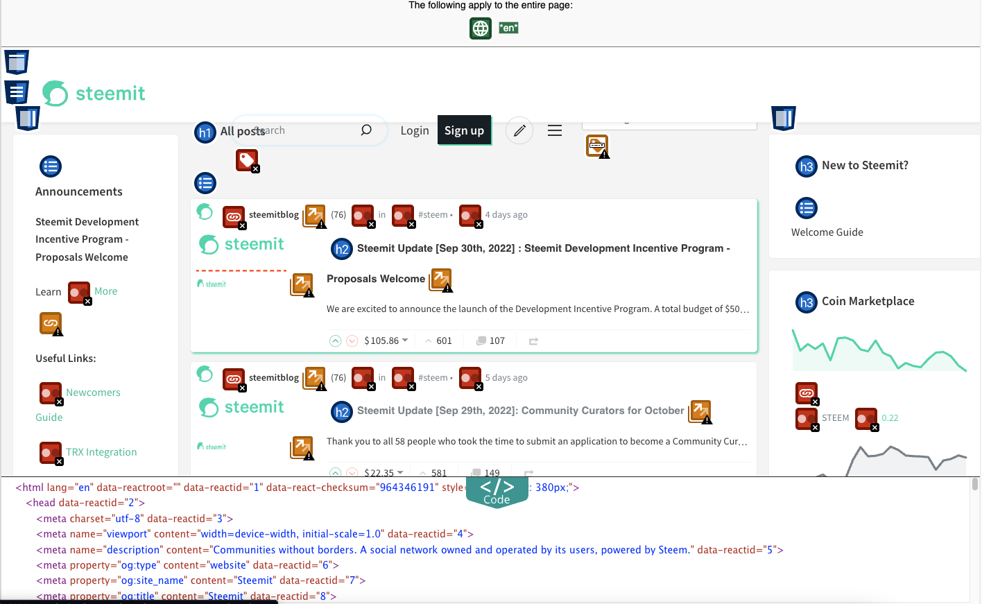Click linked-image error icon in the 5 days ago post

(234, 381)
